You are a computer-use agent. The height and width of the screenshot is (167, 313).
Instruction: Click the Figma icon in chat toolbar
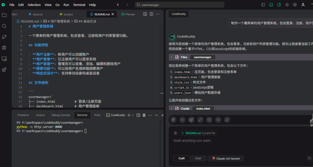[x=173, y=120]
